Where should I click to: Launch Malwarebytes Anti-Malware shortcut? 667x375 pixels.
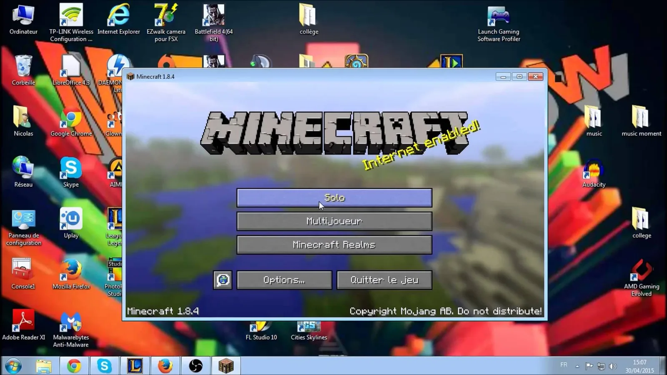point(71,329)
